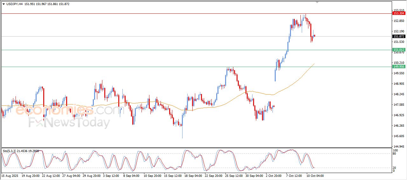Viewport: 407px width, 180px height.
Task: Click the 10 Oct 04:00 time axis label
Action: point(315,175)
